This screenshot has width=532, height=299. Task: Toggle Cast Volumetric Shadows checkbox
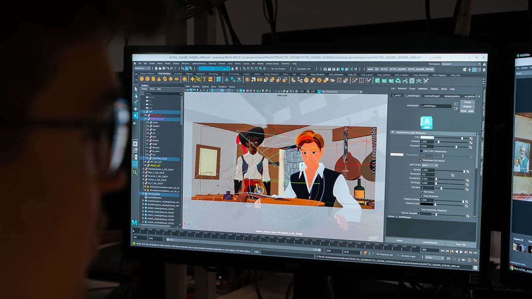tap(419, 210)
